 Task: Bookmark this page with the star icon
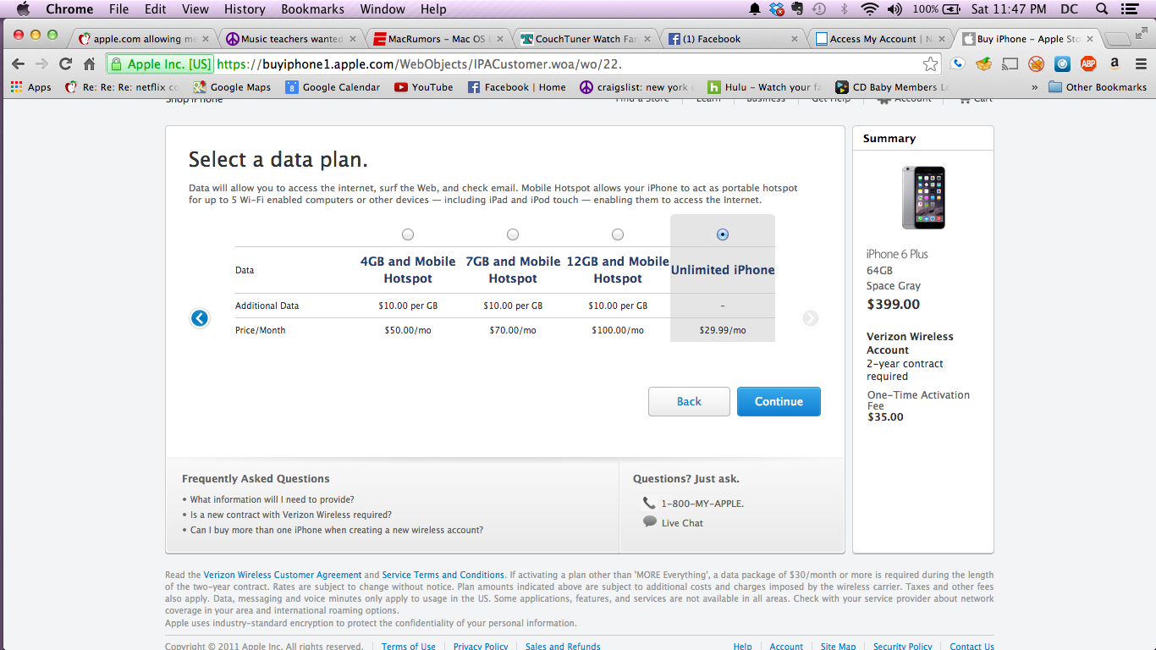(930, 64)
